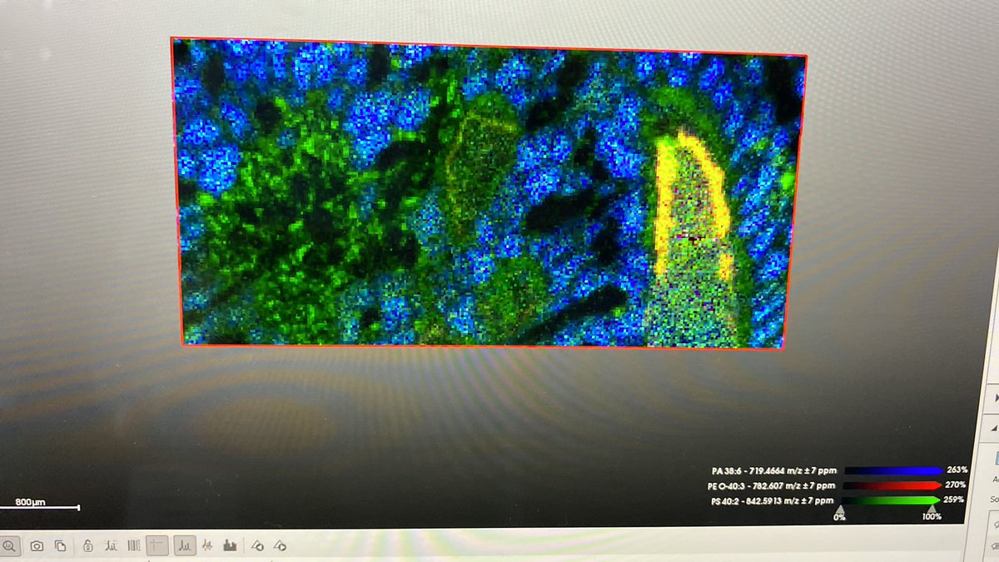Click the 270% intensity value
This screenshot has height=562, width=999.
(955, 485)
